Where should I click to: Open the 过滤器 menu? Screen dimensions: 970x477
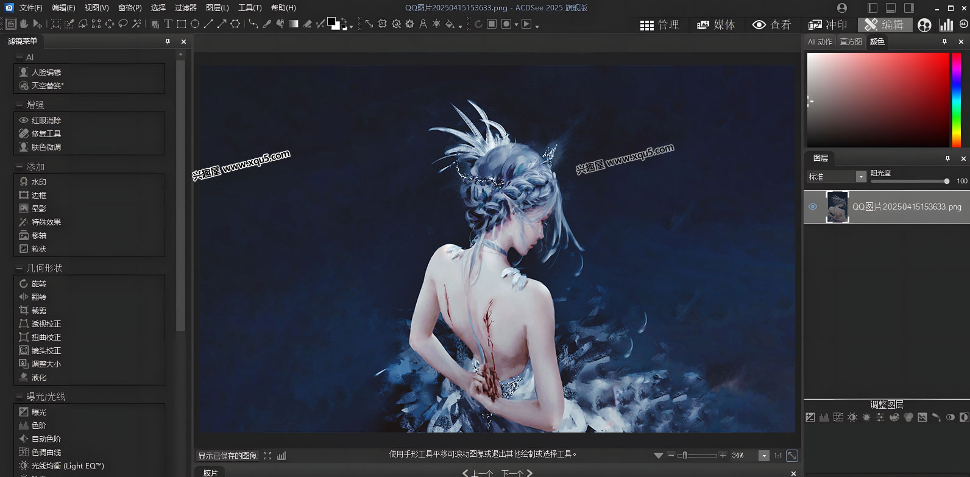click(186, 8)
